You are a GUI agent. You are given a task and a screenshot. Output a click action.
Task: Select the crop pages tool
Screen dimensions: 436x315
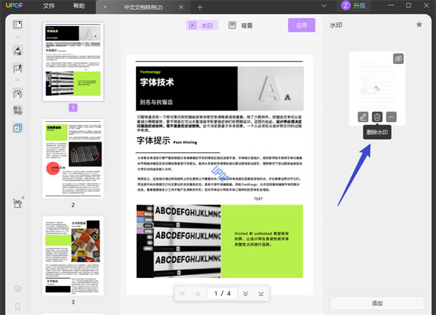[17, 111]
